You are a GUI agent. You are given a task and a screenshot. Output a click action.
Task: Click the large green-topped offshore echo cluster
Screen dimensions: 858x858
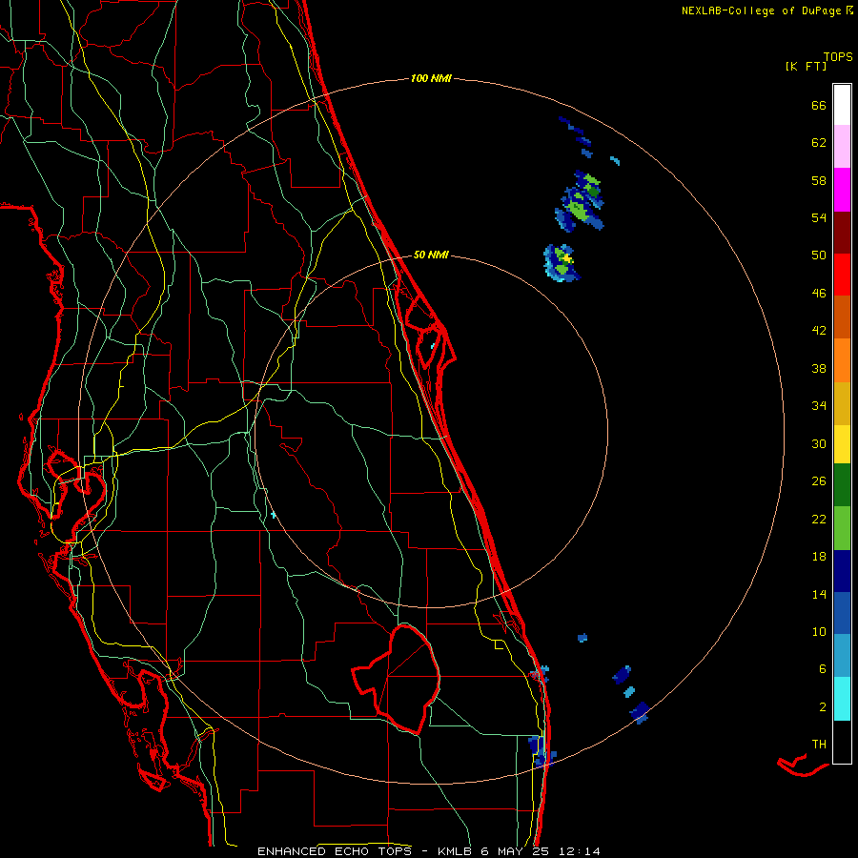(580, 201)
